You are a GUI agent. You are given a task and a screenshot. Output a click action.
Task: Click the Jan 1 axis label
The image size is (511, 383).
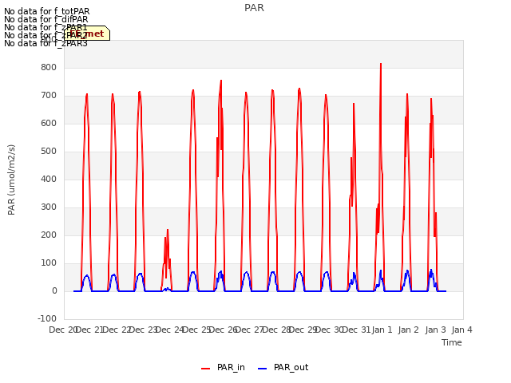click(x=382, y=330)
